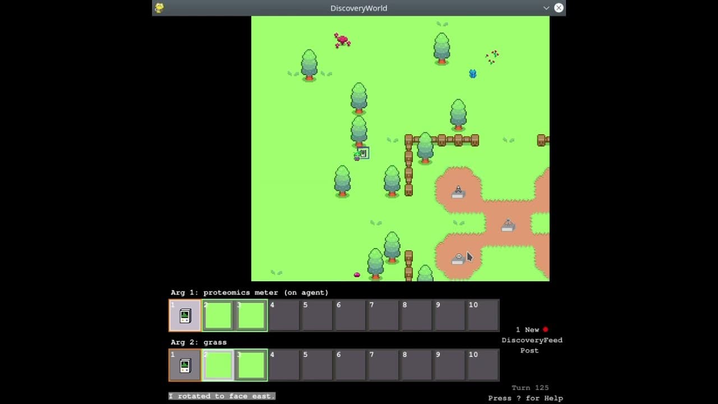Open the title bar chevron dropdown
The image size is (718, 404).
click(x=546, y=8)
